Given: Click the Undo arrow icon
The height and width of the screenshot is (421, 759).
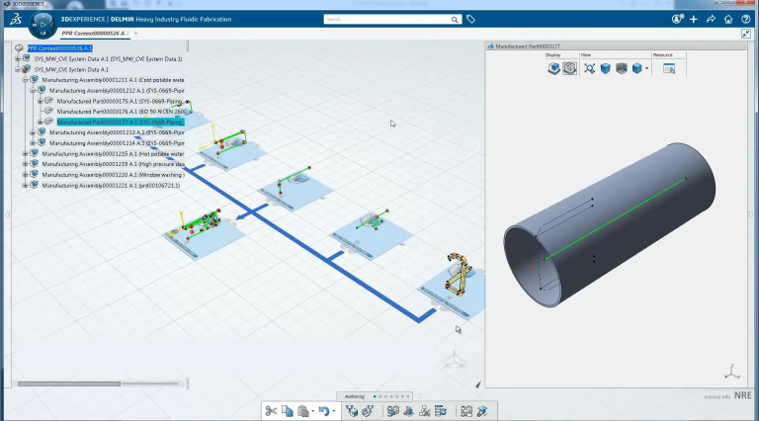Looking at the screenshot, I should point(322,411).
